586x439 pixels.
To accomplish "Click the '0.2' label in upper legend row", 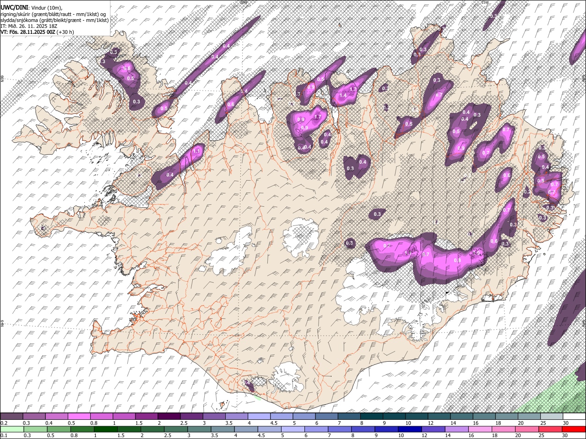I will pyautogui.click(x=4, y=423).
